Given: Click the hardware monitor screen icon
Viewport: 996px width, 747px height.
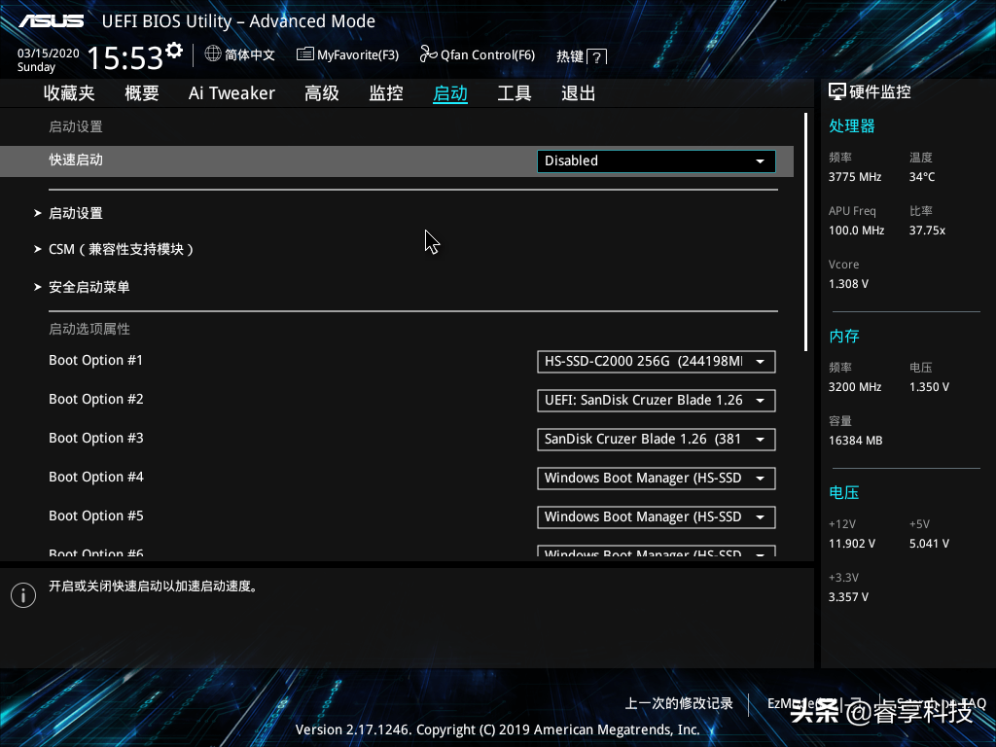Looking at the screenshot, I should (x=837, y=92).
